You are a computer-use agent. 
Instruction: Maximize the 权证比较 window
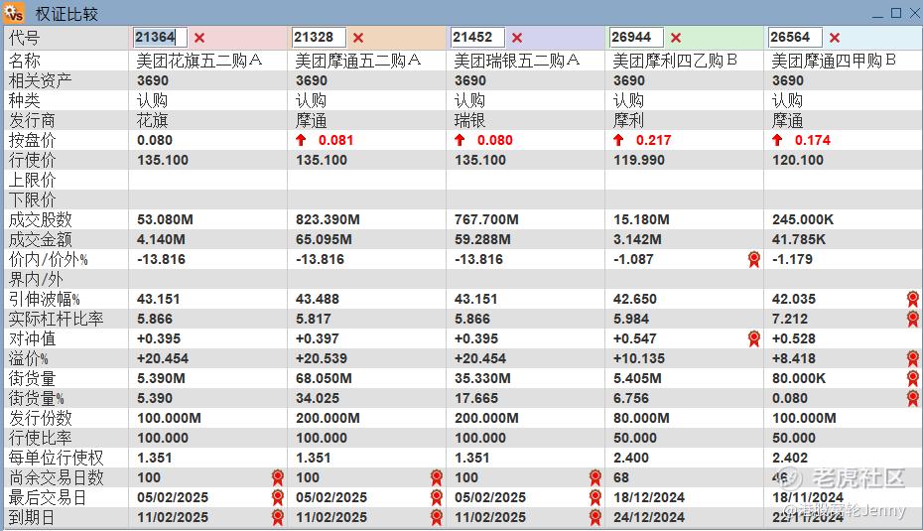click(x=896, y=13)
